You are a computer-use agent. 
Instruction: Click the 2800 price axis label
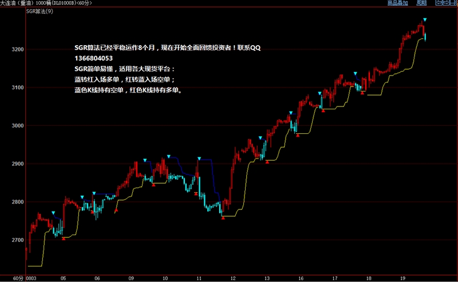pyautogui.click(x=18, y=202)
